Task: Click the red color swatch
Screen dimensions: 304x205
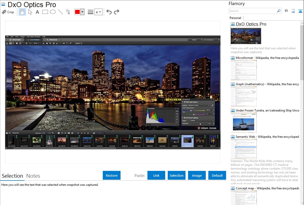Action: point(77,12)
